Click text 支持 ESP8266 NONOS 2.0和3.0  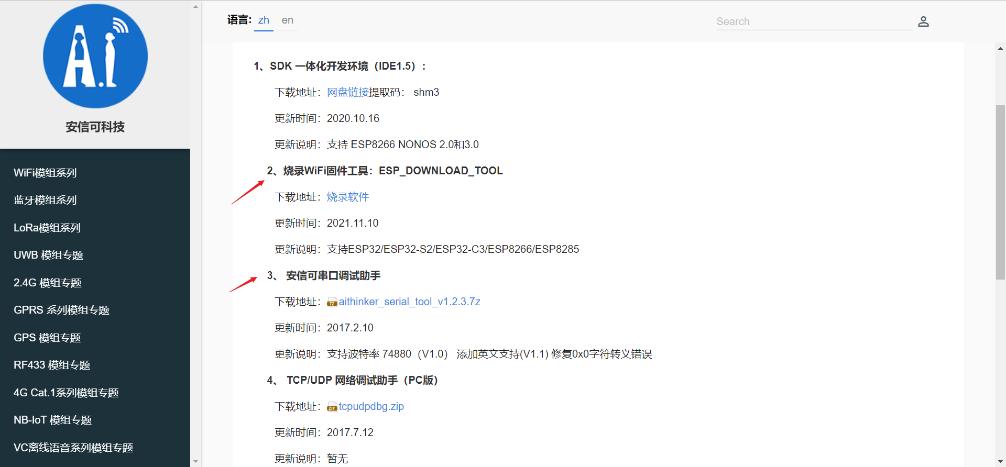[x=403, y=144]
